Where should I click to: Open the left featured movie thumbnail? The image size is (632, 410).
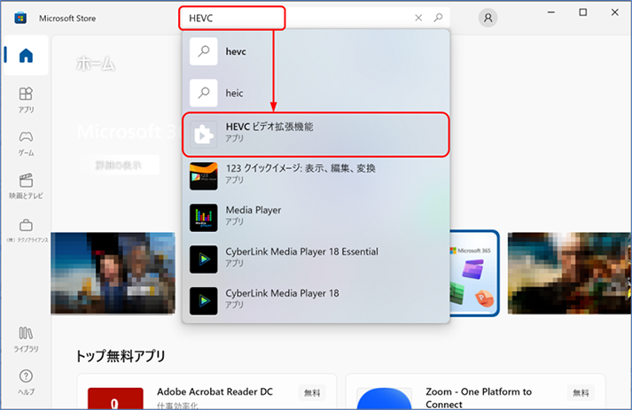pos(113,273)
